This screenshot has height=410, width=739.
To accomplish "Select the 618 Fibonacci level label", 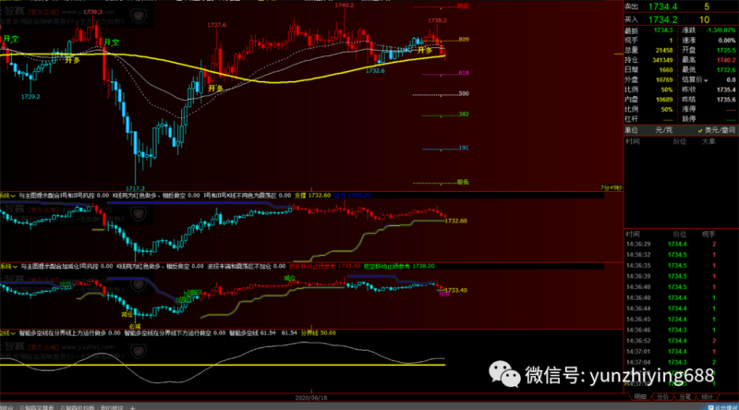I will (464, 73).
